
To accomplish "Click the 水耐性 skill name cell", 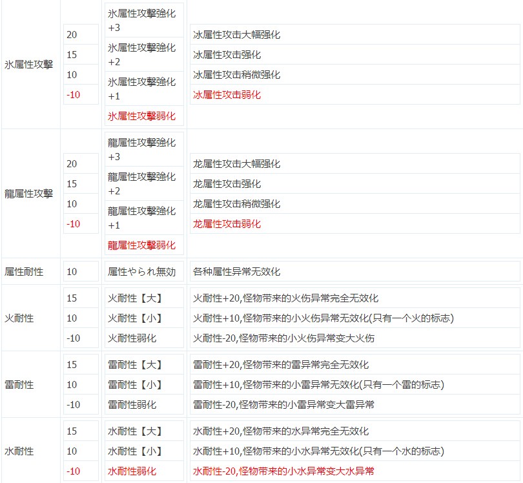I will (31, 451).
